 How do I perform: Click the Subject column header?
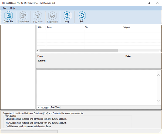[x=140, y=27]
